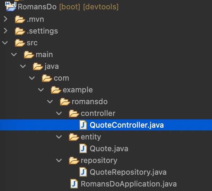This screenshot has width=212, height=191.
Task: Collapse the romansdo package chevron
Action: pyautogui.click(x=50, y=102)
